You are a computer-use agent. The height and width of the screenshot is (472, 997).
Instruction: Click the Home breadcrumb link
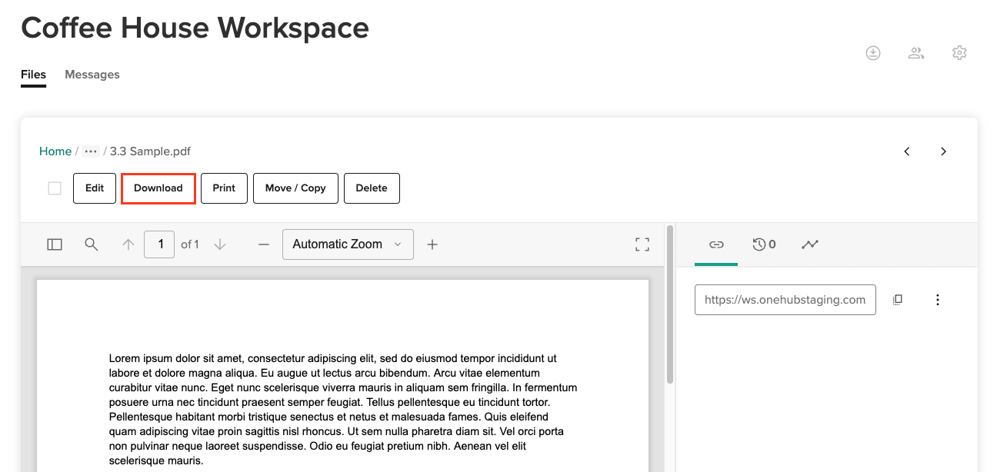(x=55, y=151)
